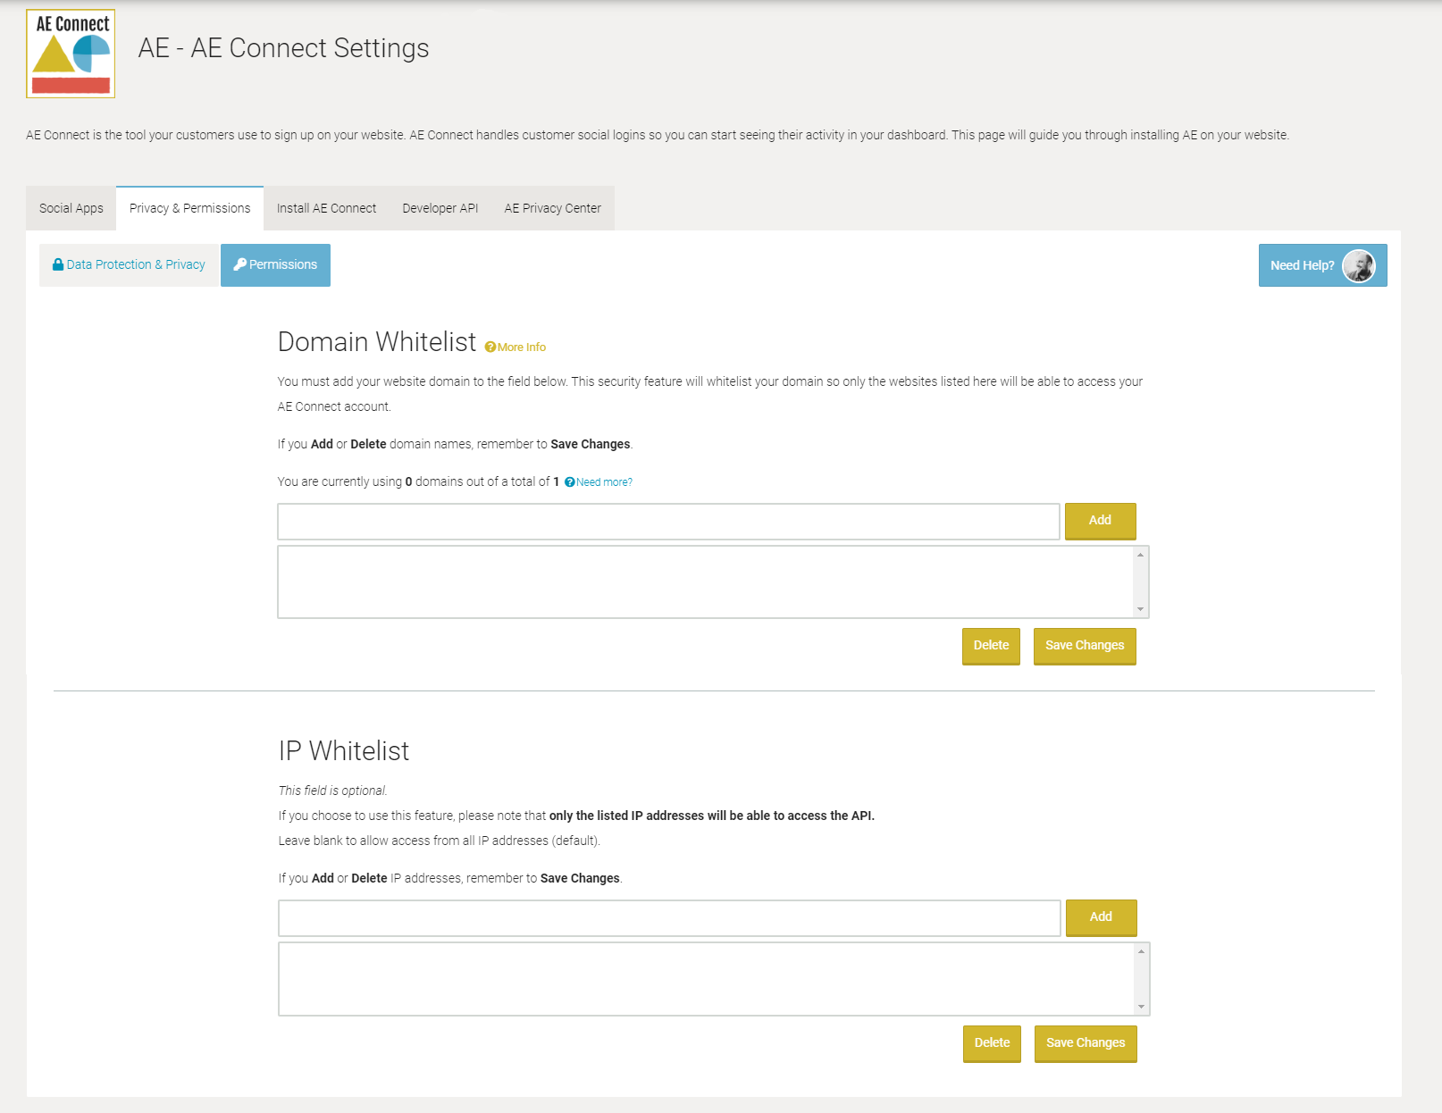Click the key icon on Permissions tab
The height and width of the screenshot is (1113, 1442).
pos(239,264)
